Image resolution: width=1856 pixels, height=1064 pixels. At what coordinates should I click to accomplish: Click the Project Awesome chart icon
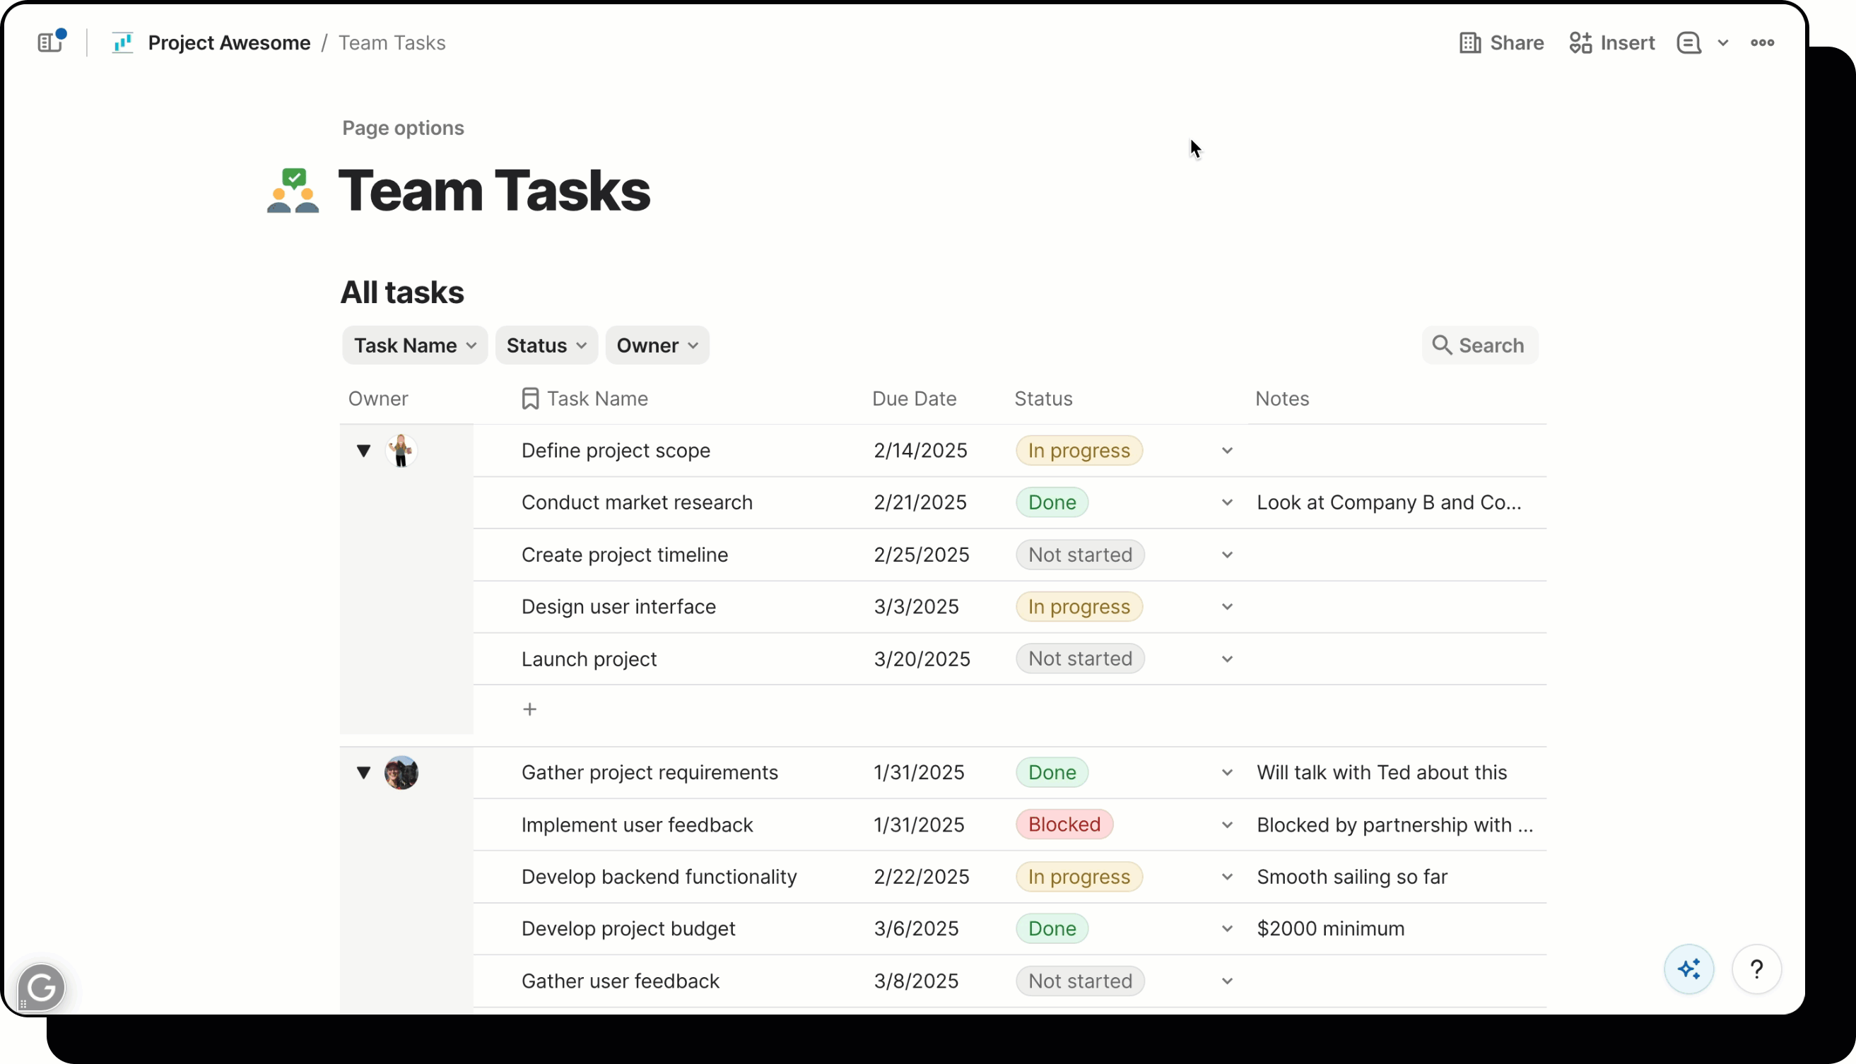coord(122,42)
